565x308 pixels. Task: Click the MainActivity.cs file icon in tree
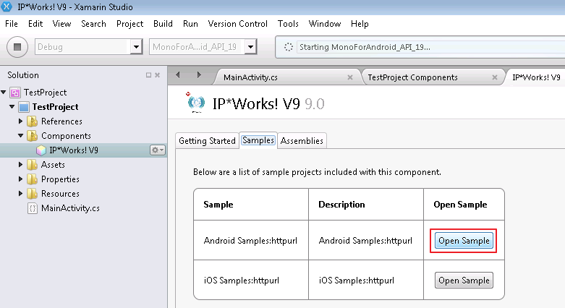pyautogui.click(x=33, y=208)
